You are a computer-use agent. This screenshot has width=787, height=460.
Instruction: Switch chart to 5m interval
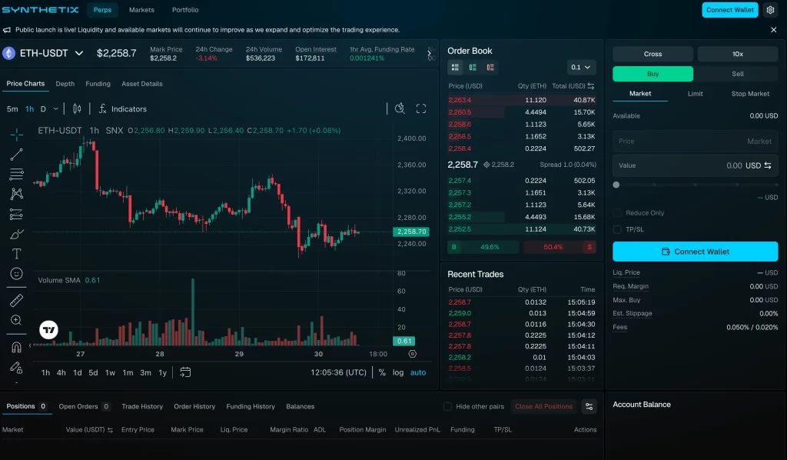tap(12, 109)
